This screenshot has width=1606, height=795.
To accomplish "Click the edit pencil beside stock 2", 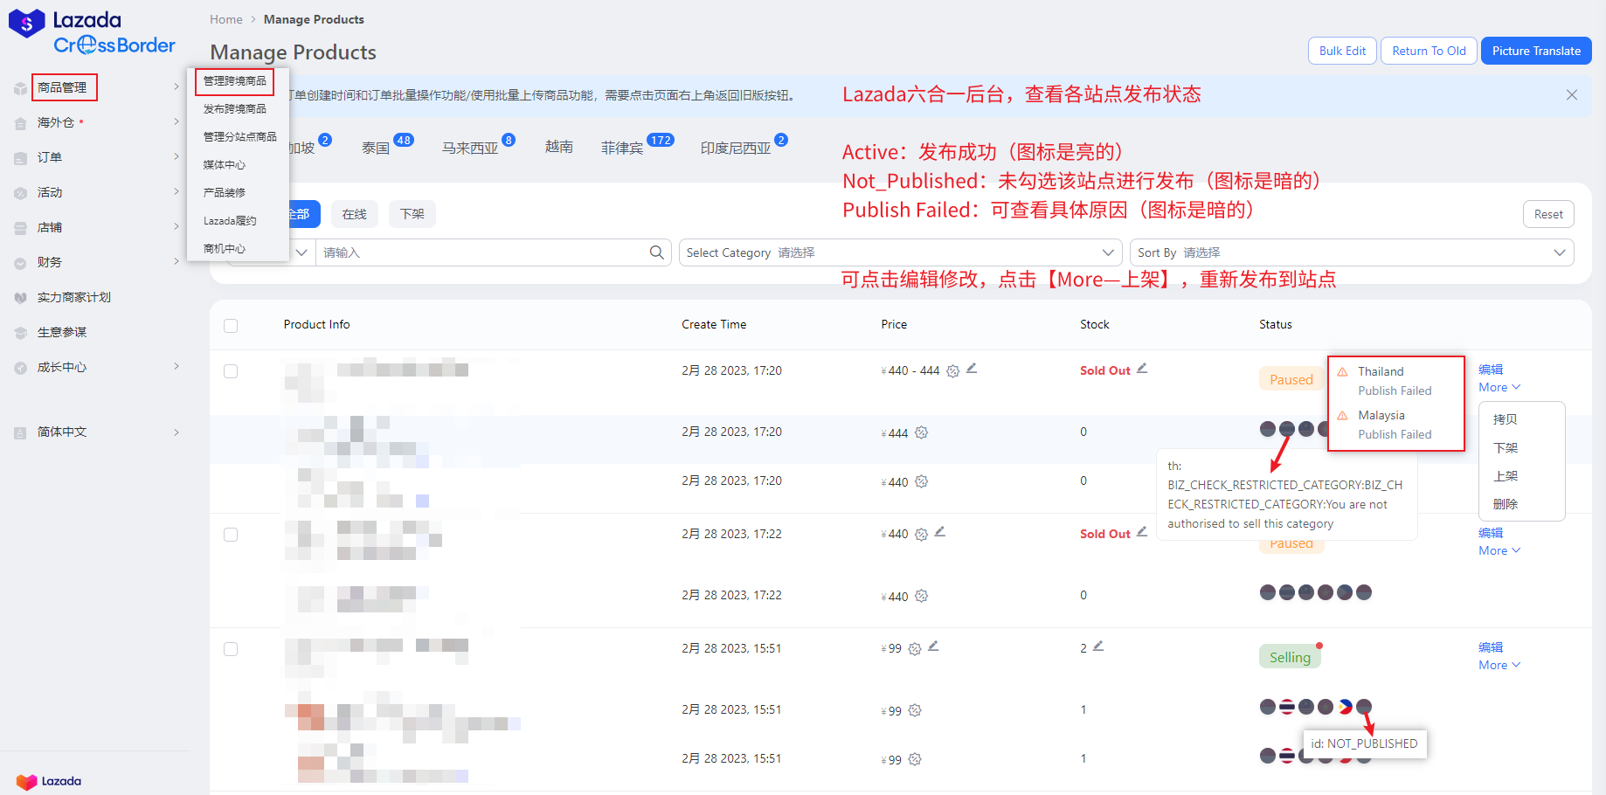I will coord(1098,646).
